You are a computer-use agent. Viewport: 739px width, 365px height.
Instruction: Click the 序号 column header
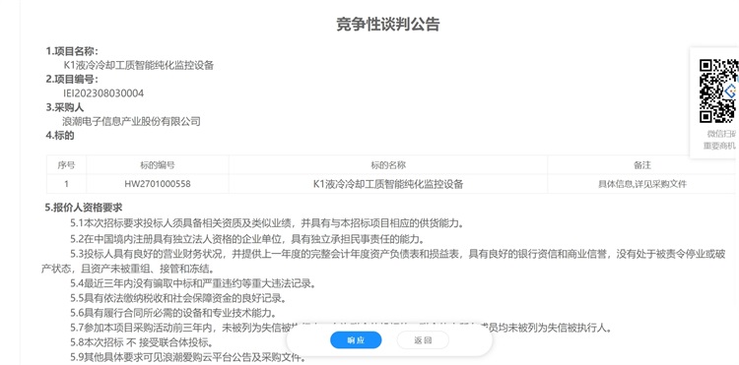coord(66,165)
